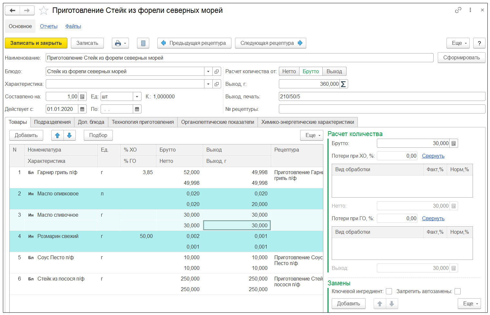
Task: Open the Подразделения tab
Action: [52, 122]
